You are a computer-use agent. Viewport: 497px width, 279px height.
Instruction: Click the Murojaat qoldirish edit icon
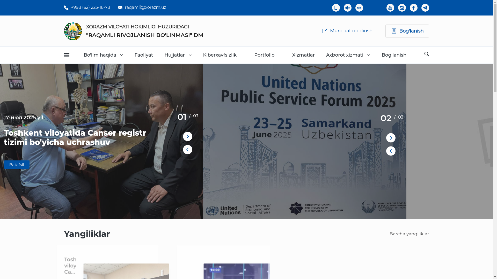tap(325, 31)
